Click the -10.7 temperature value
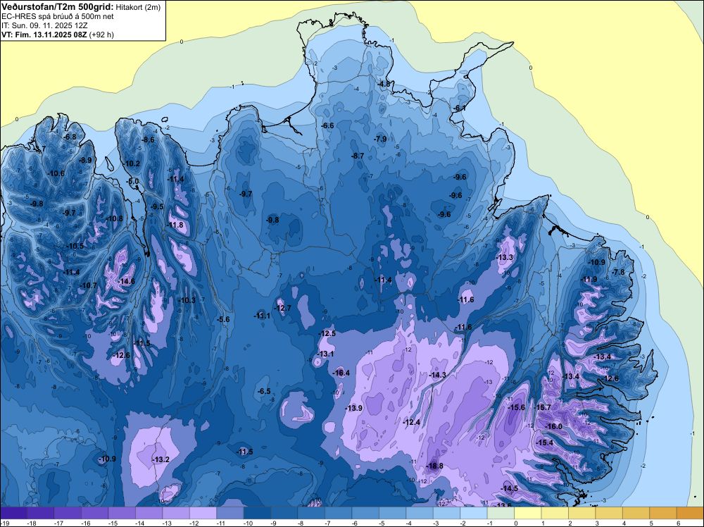 (x=88, y=285)
